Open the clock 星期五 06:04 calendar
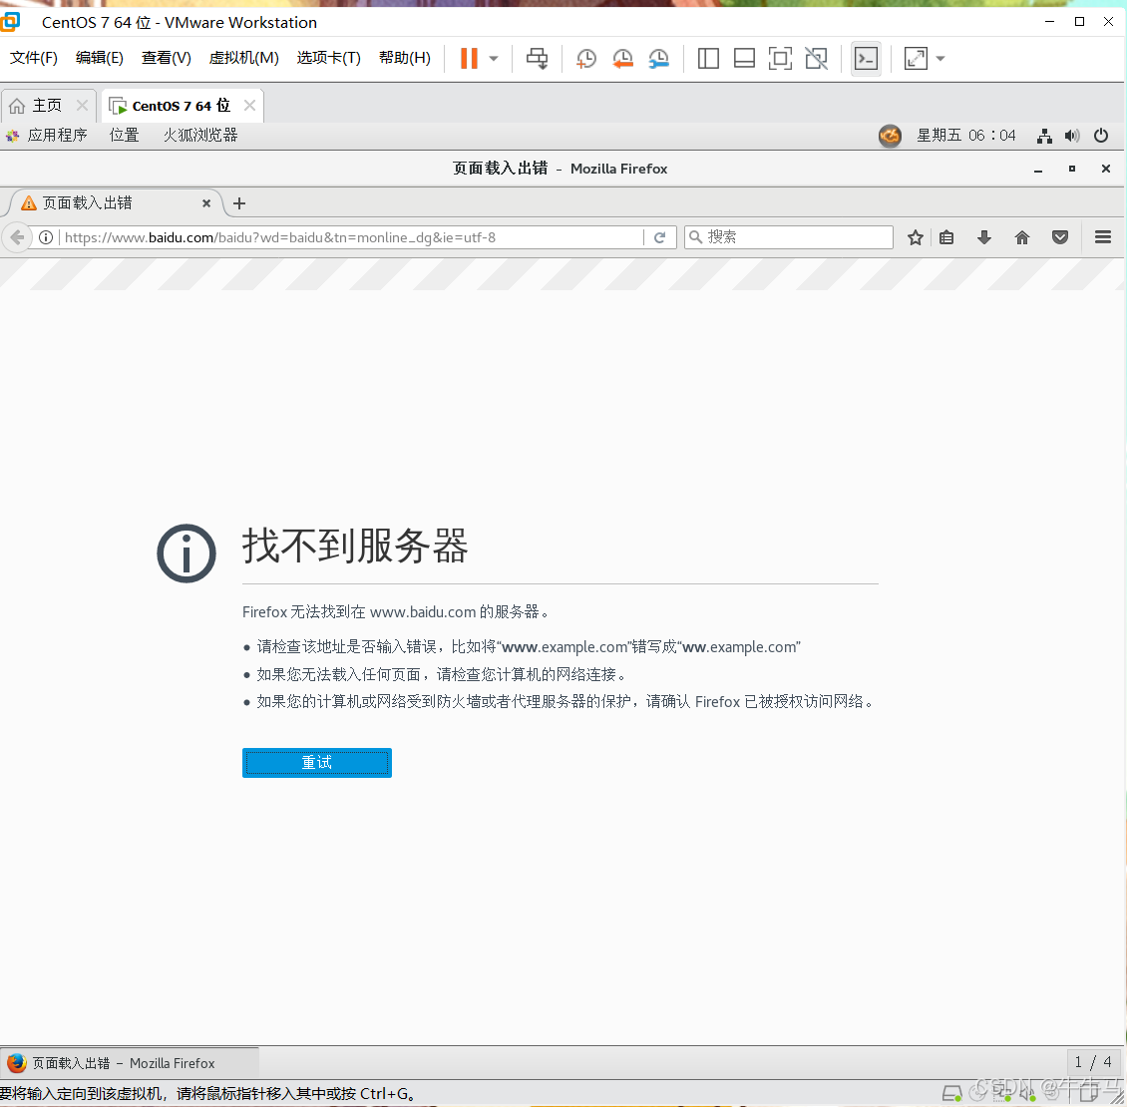The height and width of the screenshot is (1107, 1127). (x=966, y=136)
